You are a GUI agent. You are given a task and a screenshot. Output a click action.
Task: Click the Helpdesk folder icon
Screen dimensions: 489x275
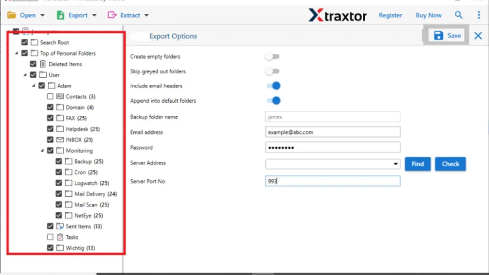(x=60, y=129)
